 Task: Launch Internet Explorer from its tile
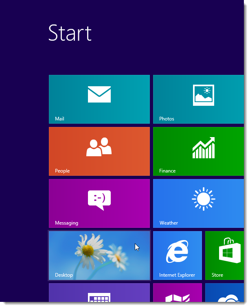tap(177, 255)
